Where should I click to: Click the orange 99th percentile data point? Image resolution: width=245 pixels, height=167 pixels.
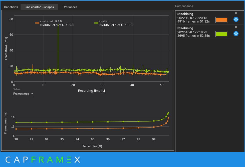pos(154,127)
